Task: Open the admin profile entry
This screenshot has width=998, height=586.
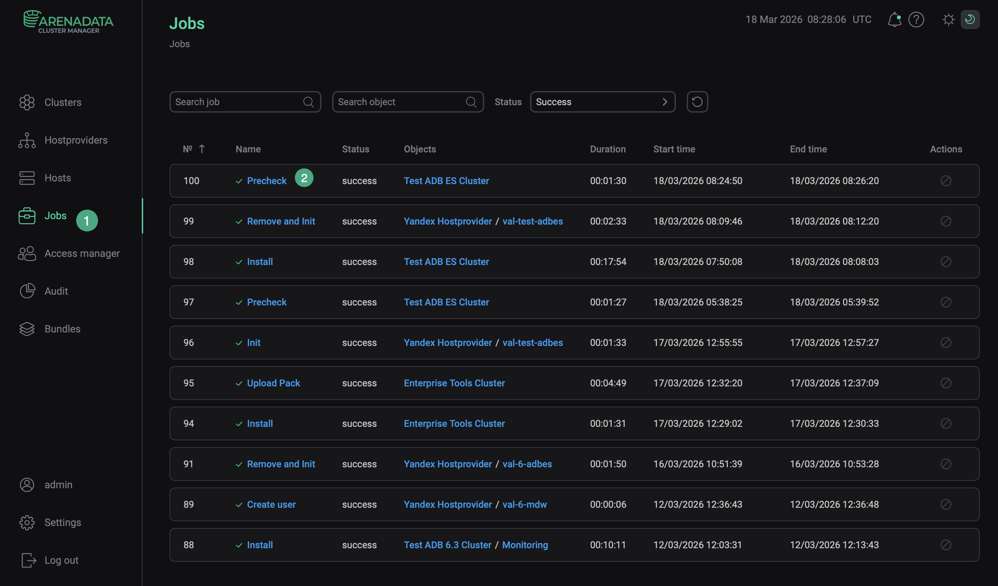Action: click(x=58, y=485)
